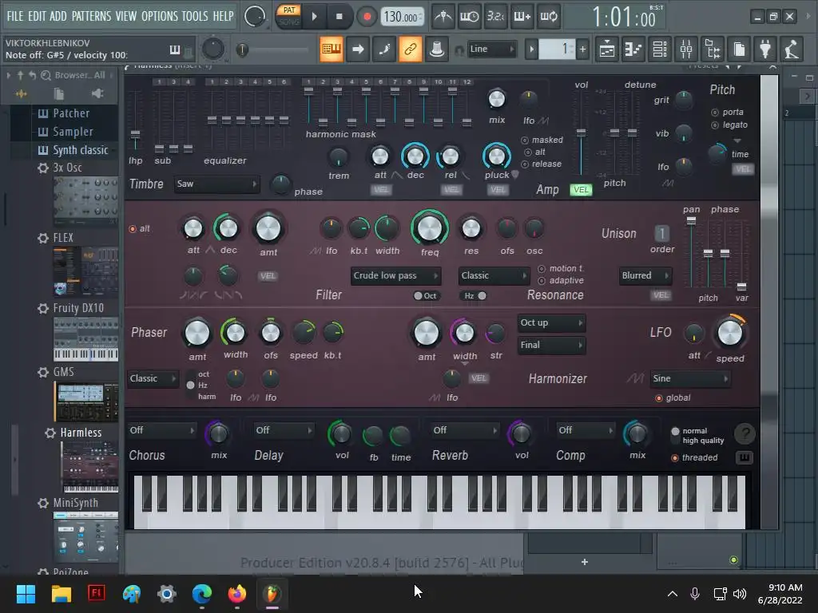Open File Explorer from the taskbar
The height and width of the screenshot is (613, 818).
[62, 593]
